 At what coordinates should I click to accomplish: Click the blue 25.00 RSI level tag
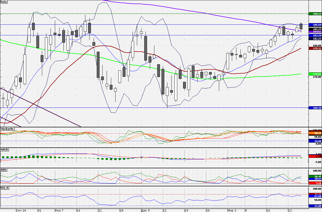(x=315, y=206)
